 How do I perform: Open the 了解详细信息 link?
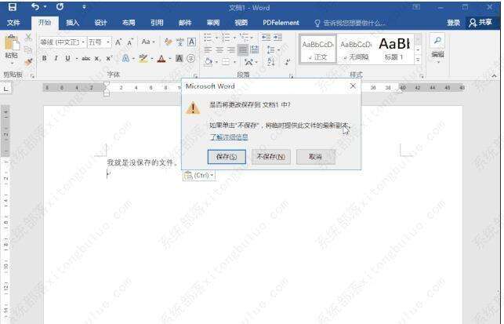point(229,137)
